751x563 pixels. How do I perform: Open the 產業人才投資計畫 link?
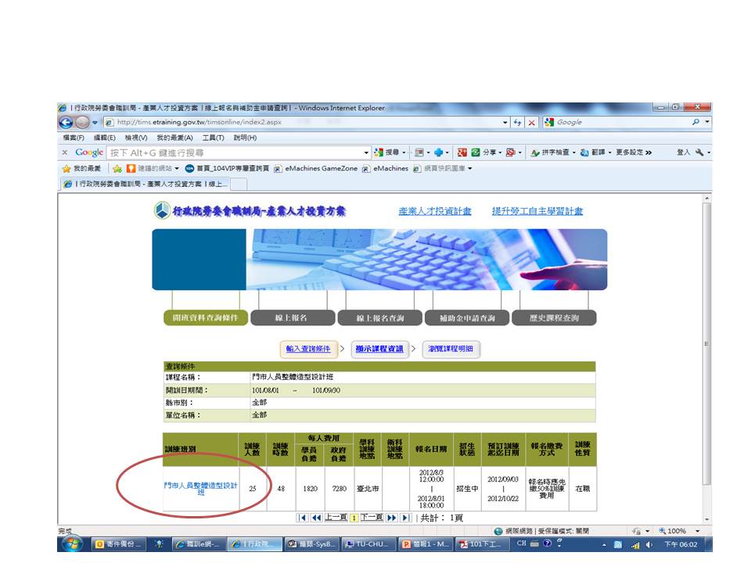tap(435, 211)
